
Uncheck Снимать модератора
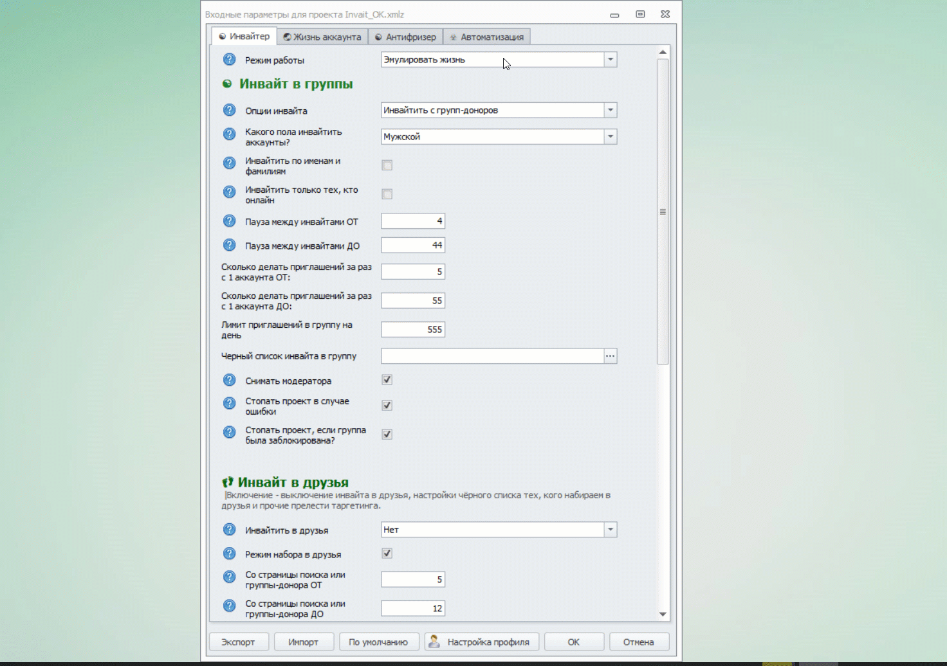387,380
